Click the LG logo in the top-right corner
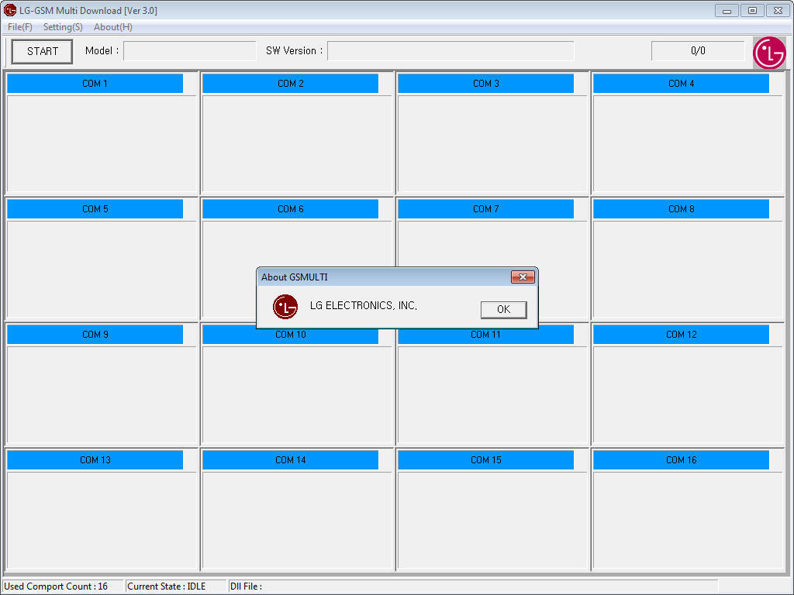Image resolution: width=794 pixels, height=595 pixels. tap(769, 53)
